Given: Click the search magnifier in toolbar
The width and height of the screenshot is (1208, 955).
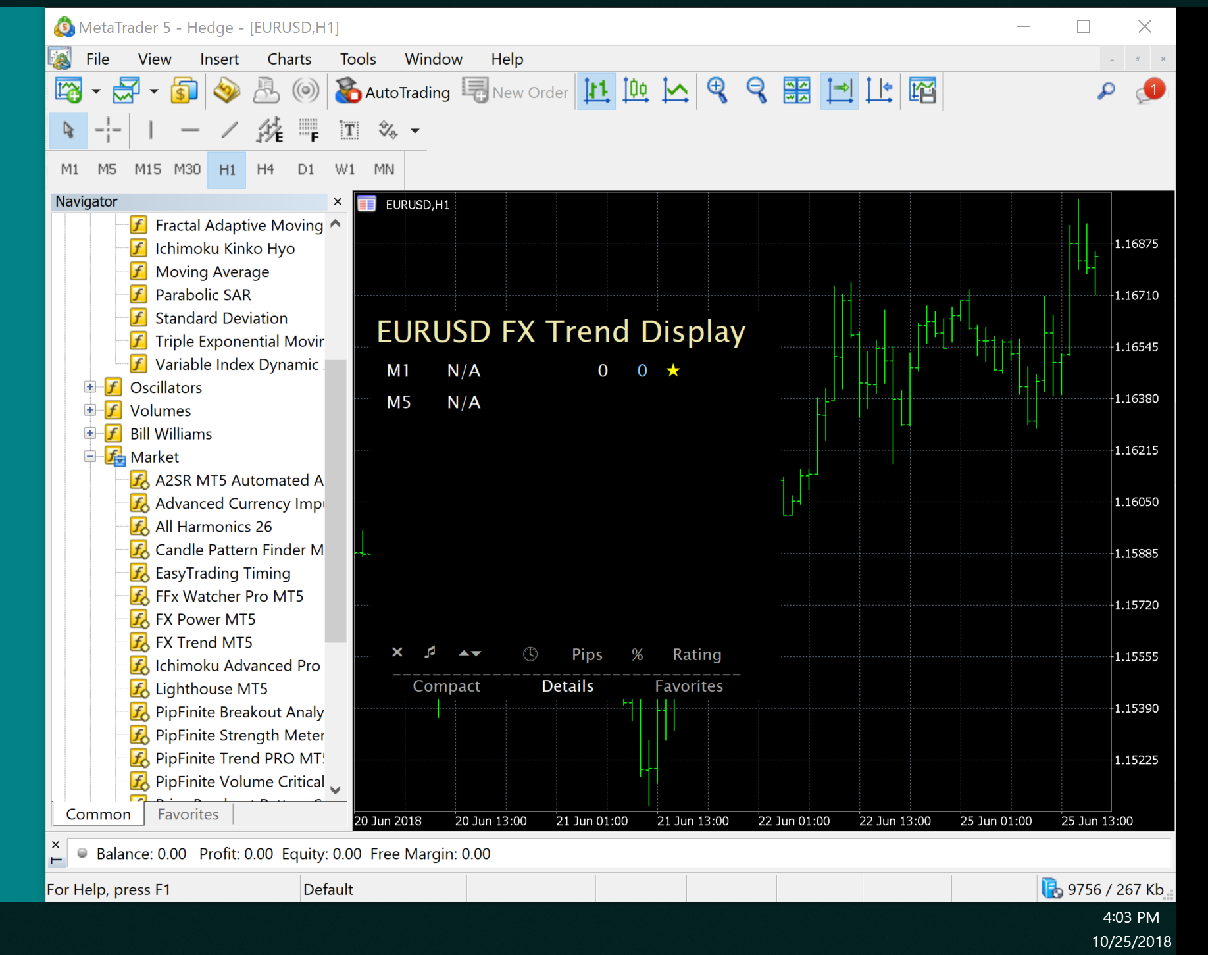Looking at the screenshot, I should 1106,91.
